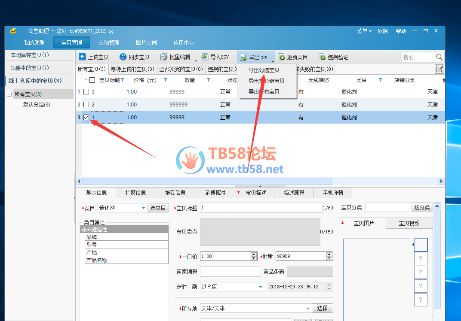Select 默认分组(3) tree item
Viewport: 461px width, 321px height.
(x=37, y=104)
